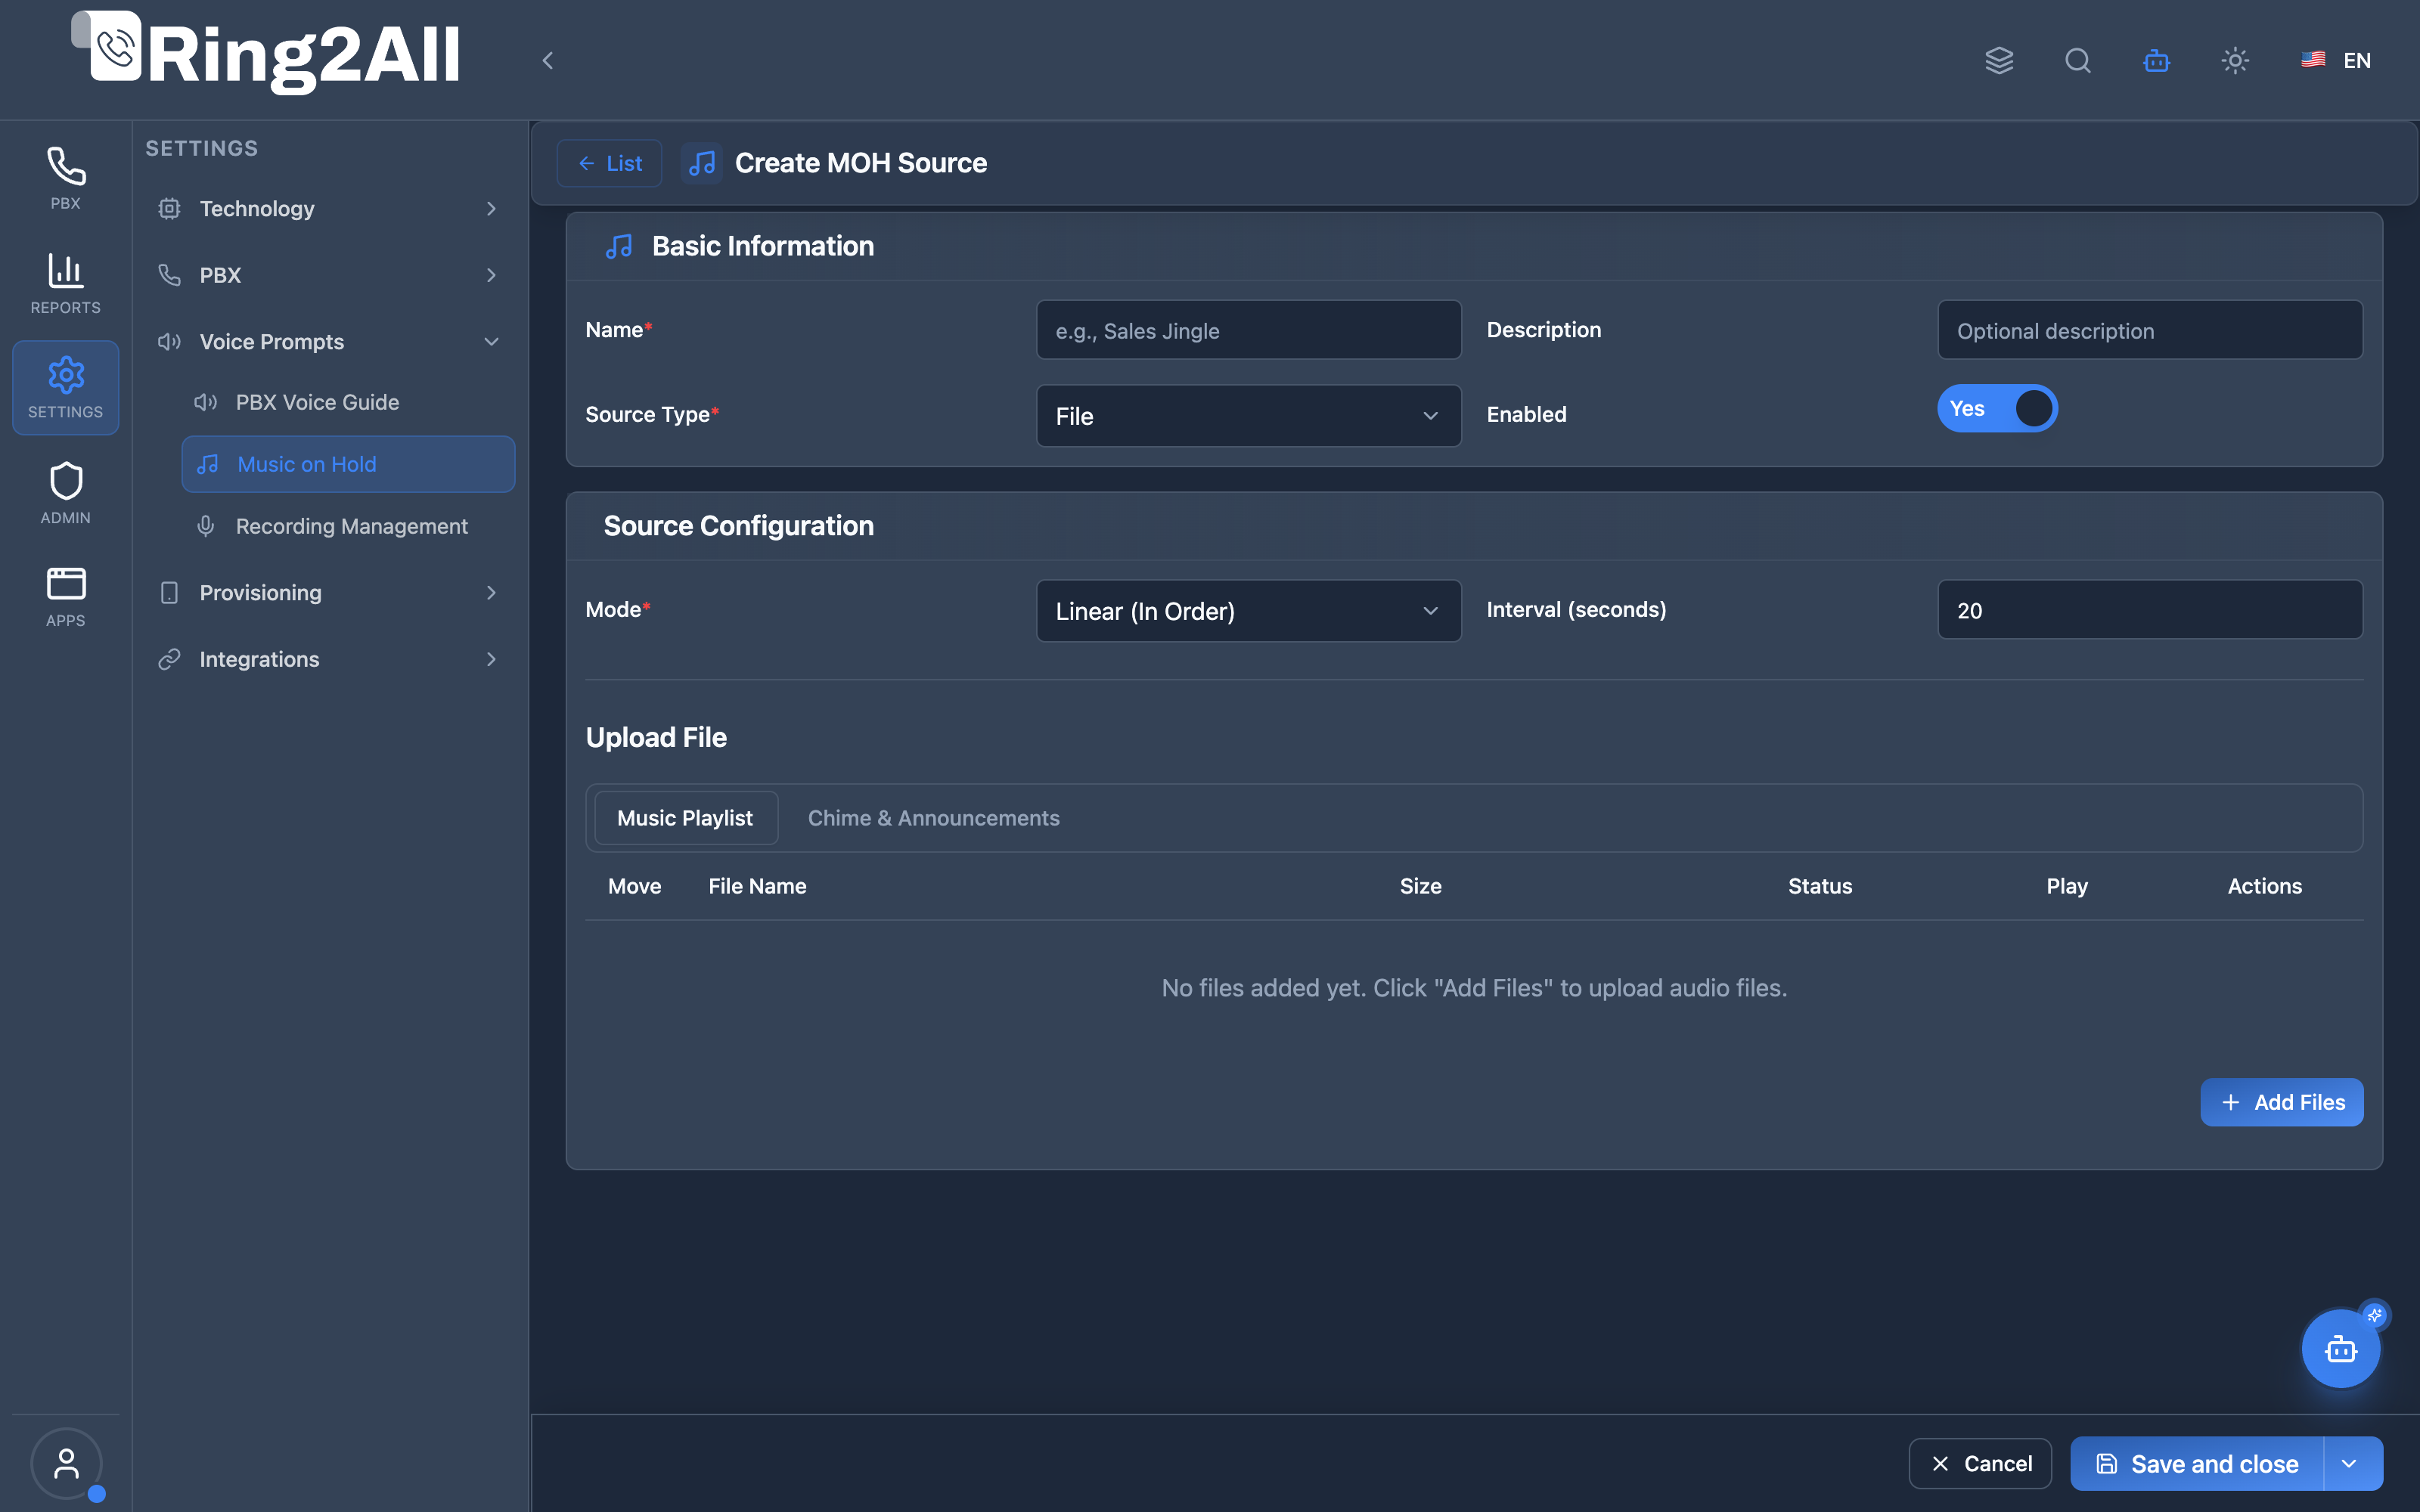The height and width of the screenshot is (1512, 2420).
Task: Switch to the Music Playlist tab
Action: [x=685, y=818]
